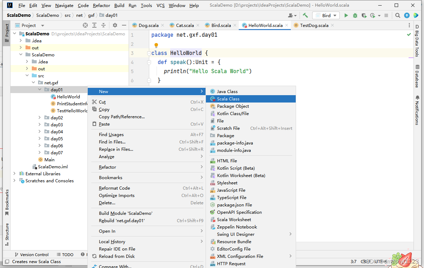This screenshot has width=424, height=268.
Task: Build the project with the hammer icon
Action: coord(305,15)
